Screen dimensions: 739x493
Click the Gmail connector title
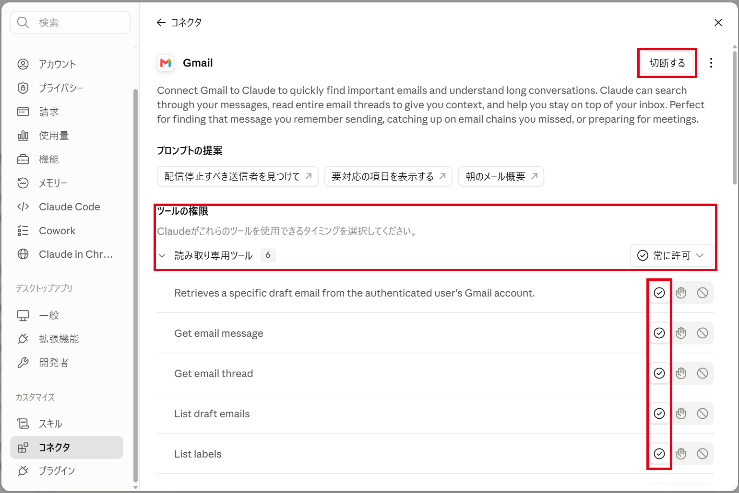tap(198, 63)
